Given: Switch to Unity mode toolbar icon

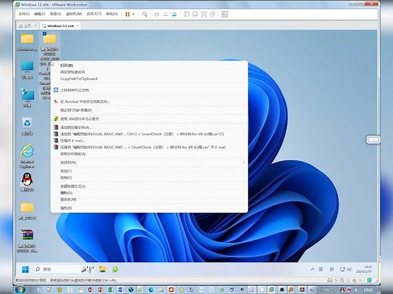Looking at the screenshot, I should click(x=212, y=14).
